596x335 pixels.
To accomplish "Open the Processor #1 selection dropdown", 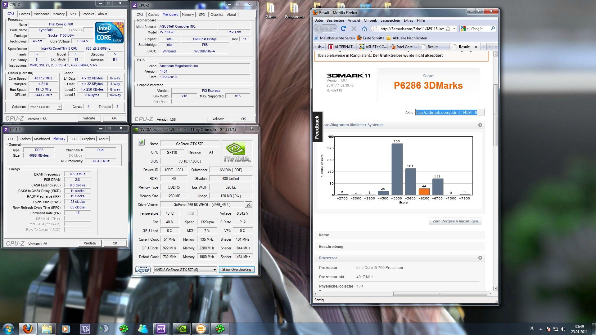I will [x=45, y=107].
